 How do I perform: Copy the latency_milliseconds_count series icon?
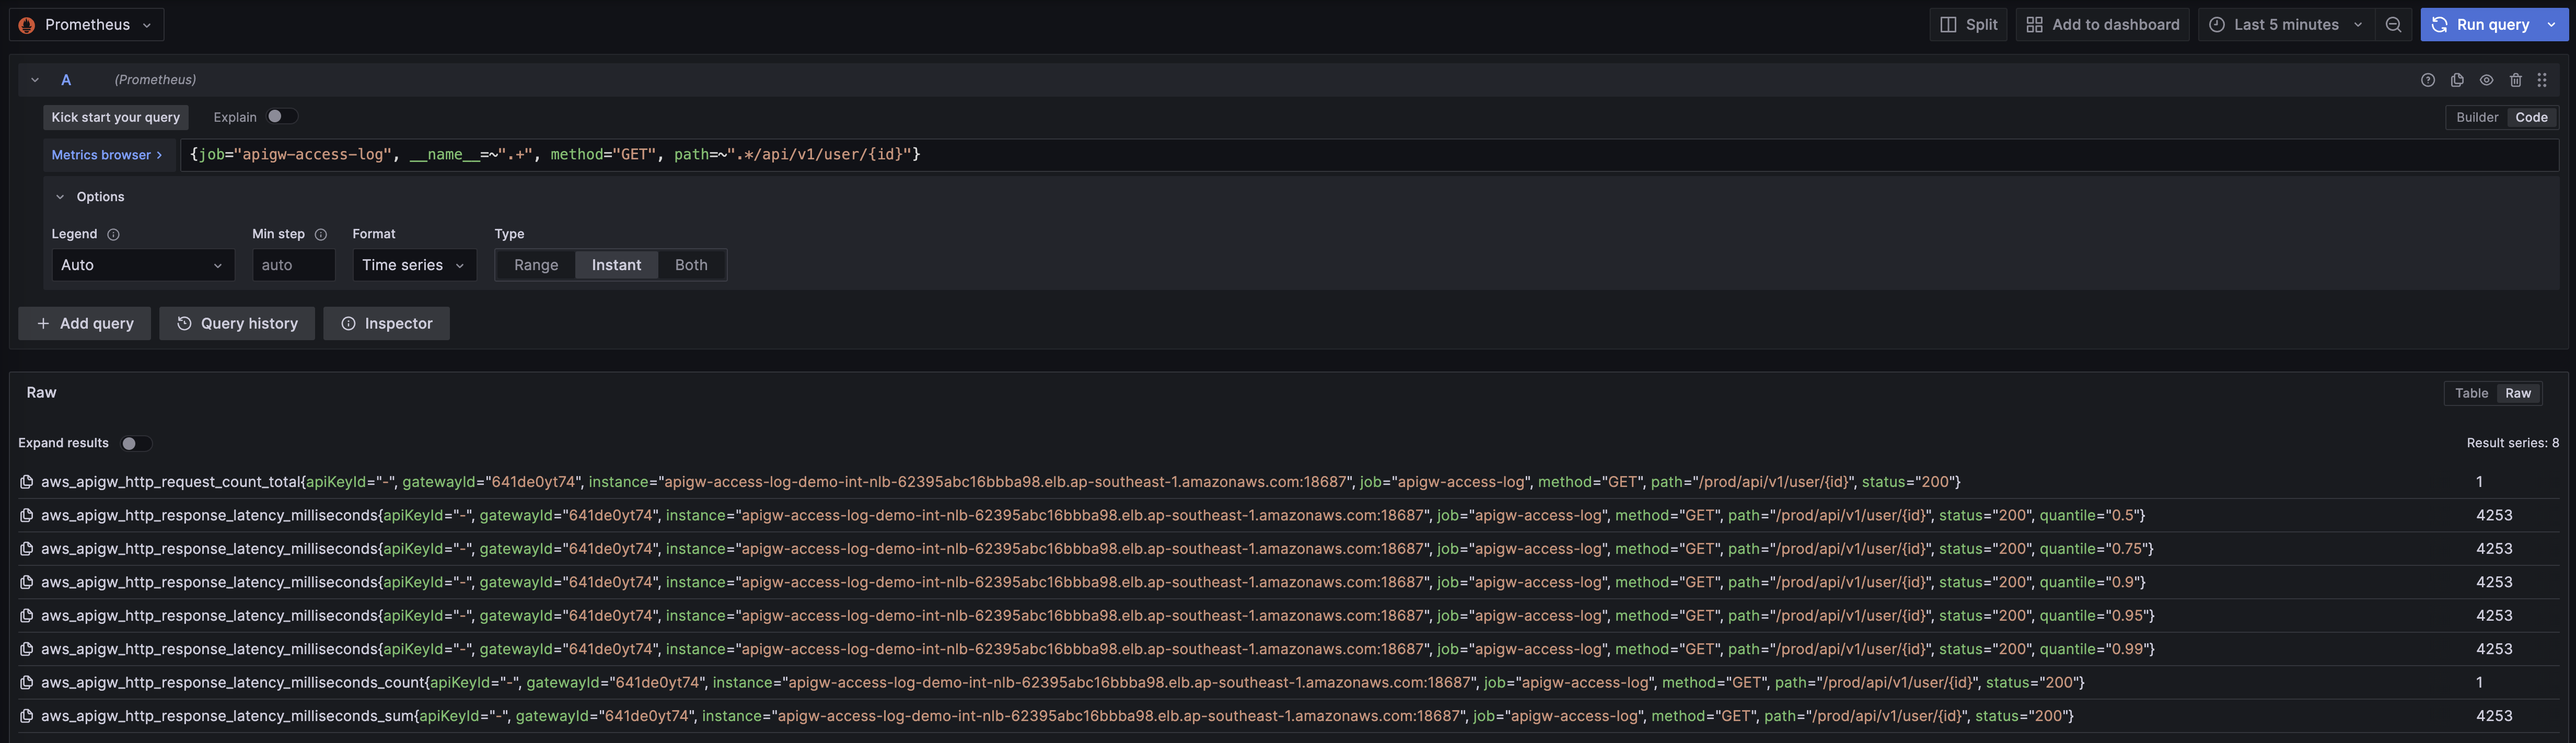27,683
